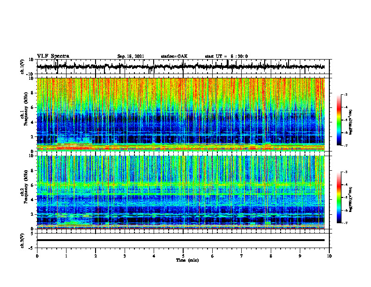Image resolution: width=371 pixels, height=287 pixels.
Task: Click the 4 kHz tick on ch.2 spectrogram
Action: [33, 200]
